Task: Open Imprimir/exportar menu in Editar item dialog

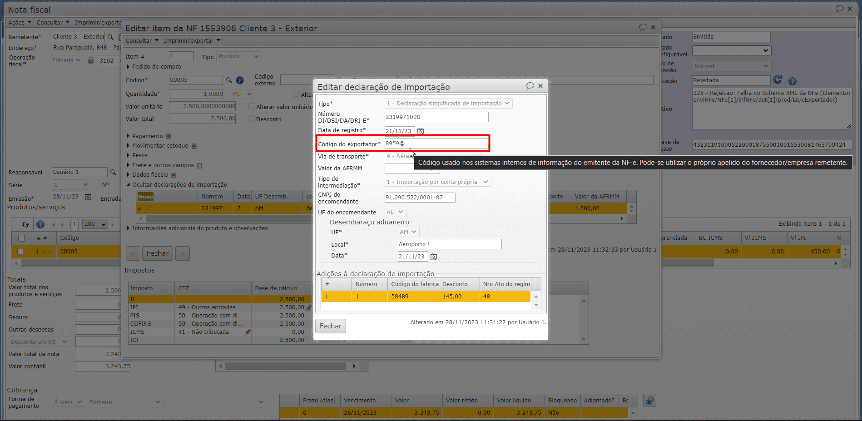Action: [x=192, y=40]
